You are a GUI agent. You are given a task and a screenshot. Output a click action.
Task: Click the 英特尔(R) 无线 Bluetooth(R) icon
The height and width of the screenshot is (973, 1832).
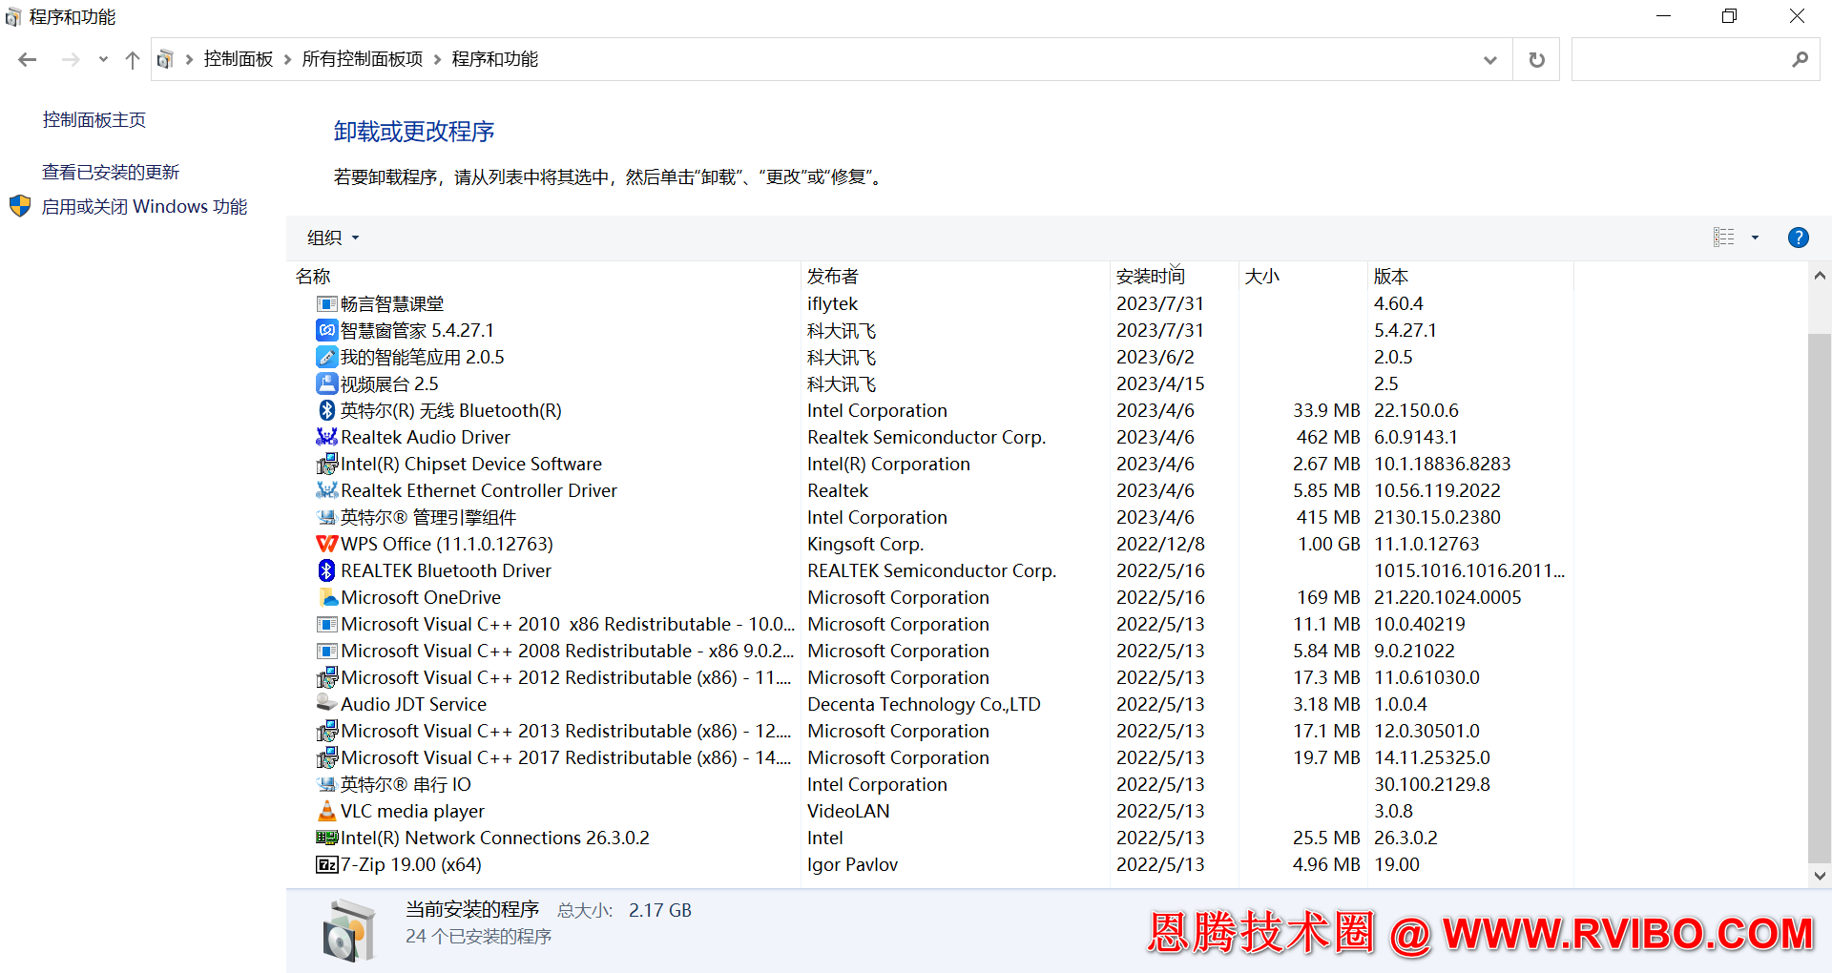(326, 410)
